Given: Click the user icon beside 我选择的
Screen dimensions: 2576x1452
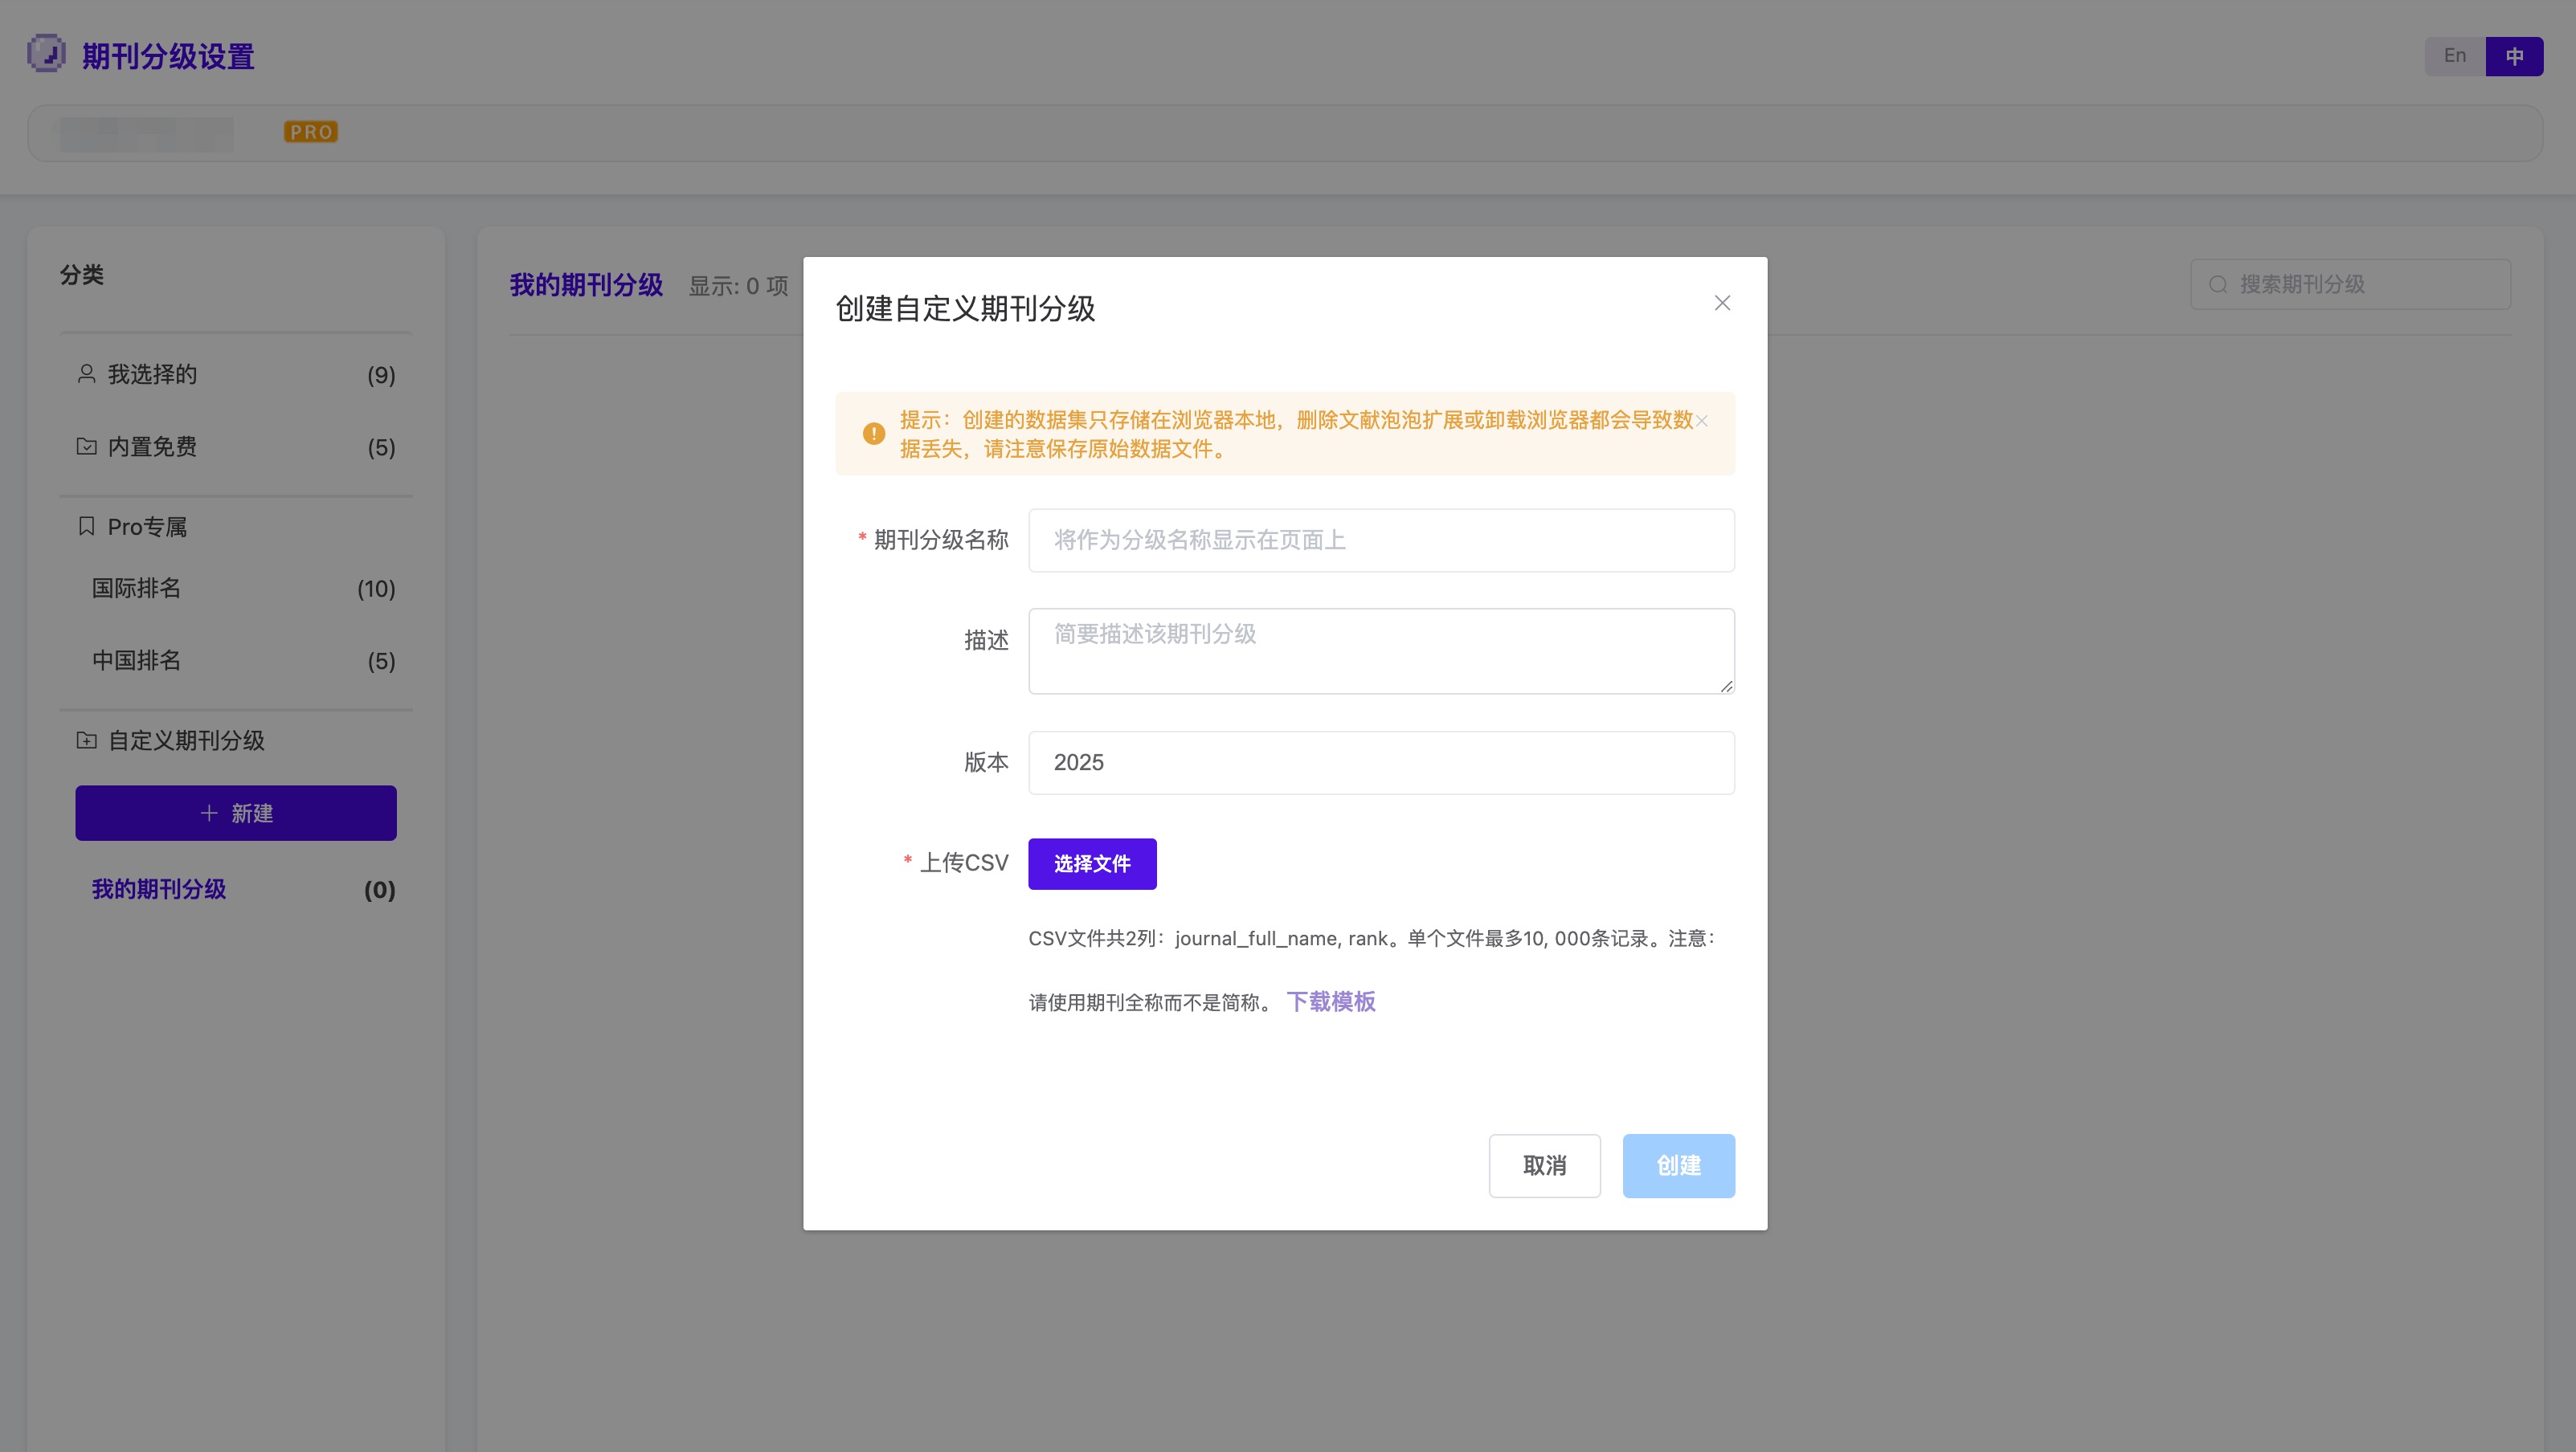Looking at the screenshot, I should pos(86,373).
